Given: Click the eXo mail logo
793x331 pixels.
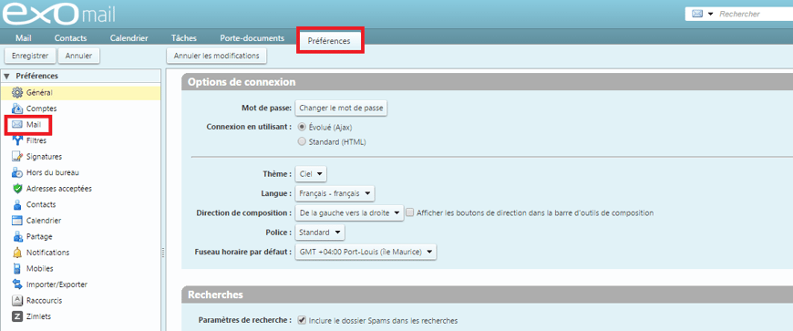Looking at the screenshot, I should 58,15.
